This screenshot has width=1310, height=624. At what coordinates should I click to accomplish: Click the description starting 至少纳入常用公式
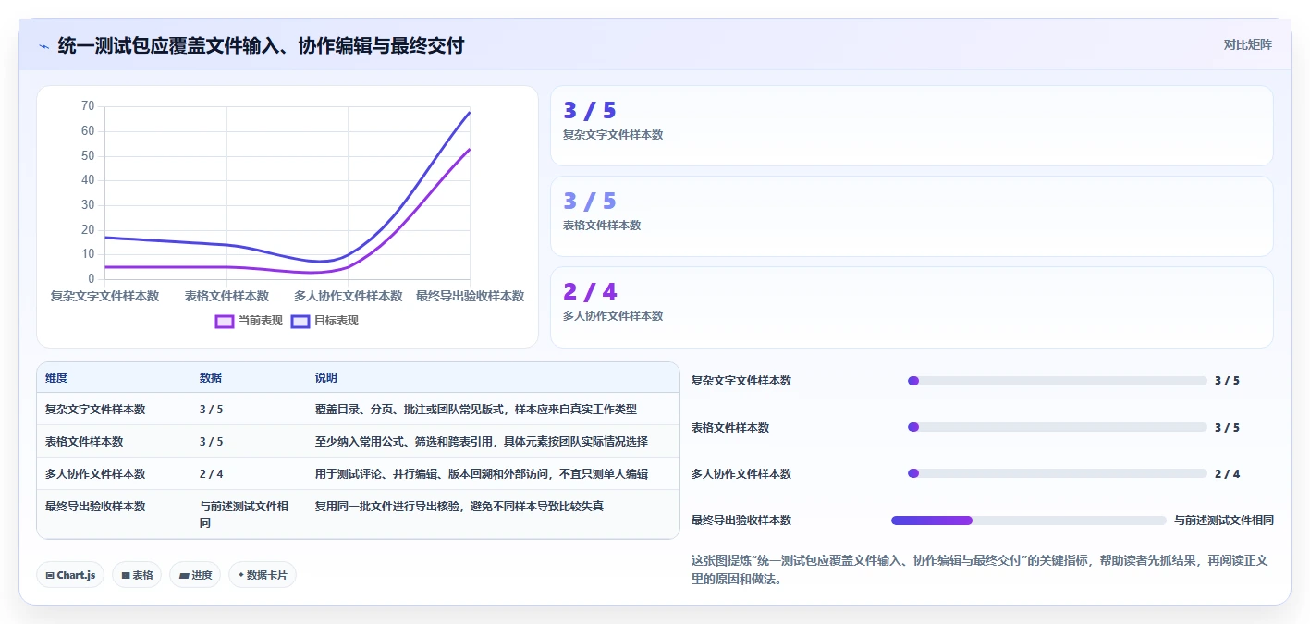tap(481, 442)
